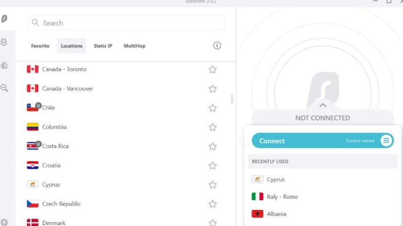Switch to the Locations tab
403x226 pixels.
[72, 46]
